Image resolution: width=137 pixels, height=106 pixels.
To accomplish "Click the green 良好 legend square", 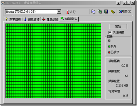I will pos(109,46).
